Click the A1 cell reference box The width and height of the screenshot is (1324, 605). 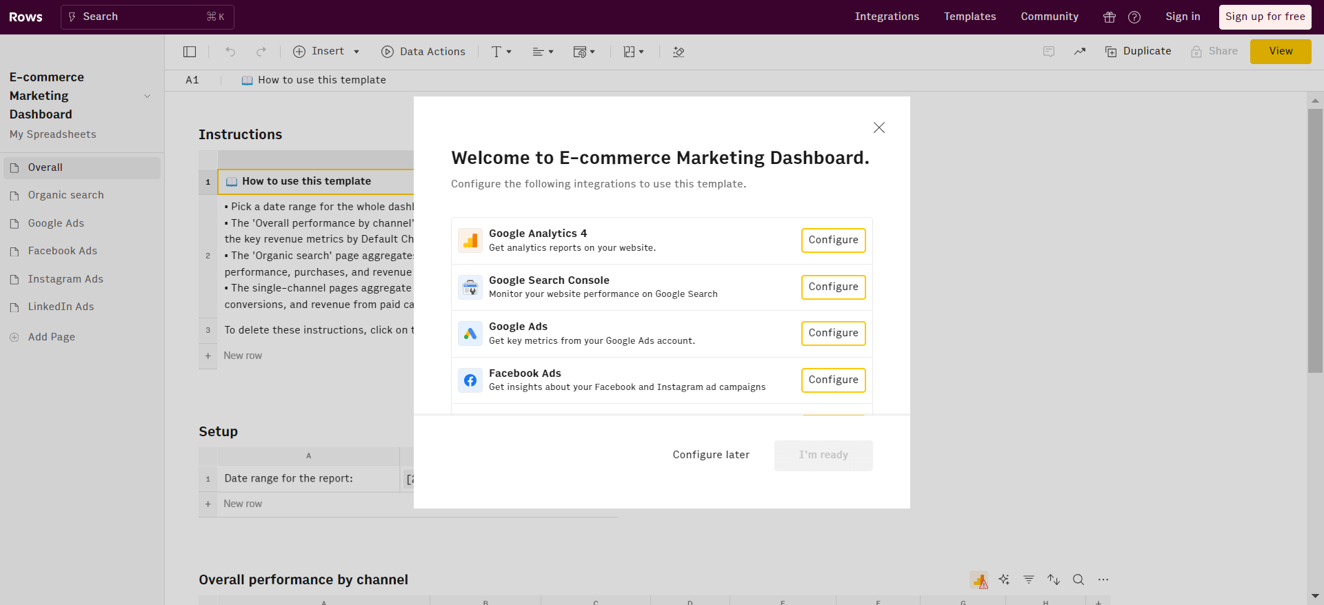(x=192, y=81)
